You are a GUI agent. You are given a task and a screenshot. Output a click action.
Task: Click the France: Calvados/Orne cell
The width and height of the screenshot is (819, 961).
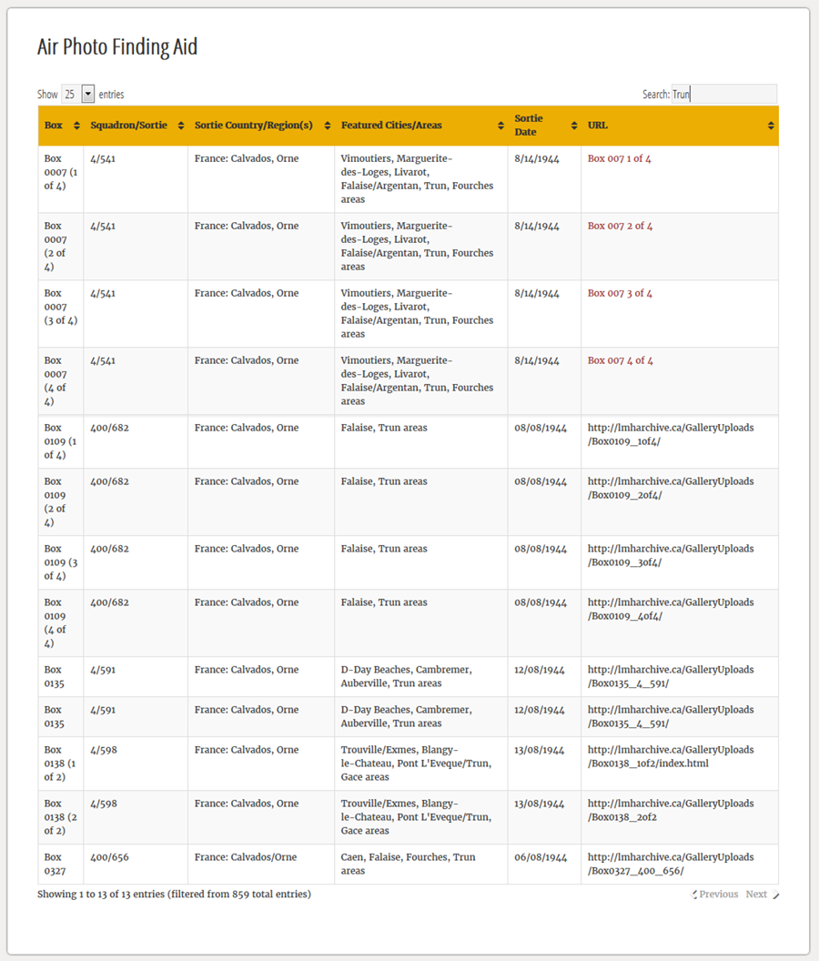tap(261, 865)
